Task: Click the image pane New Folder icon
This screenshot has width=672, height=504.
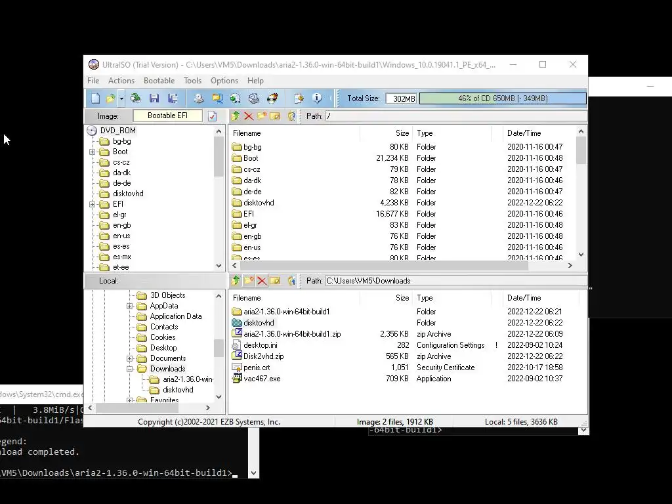Action: point(262,116)
